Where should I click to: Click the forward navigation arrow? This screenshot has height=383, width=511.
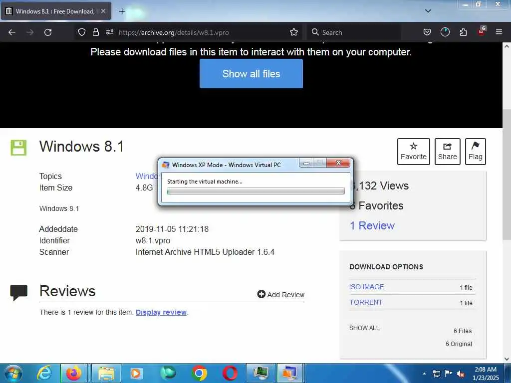30,32
